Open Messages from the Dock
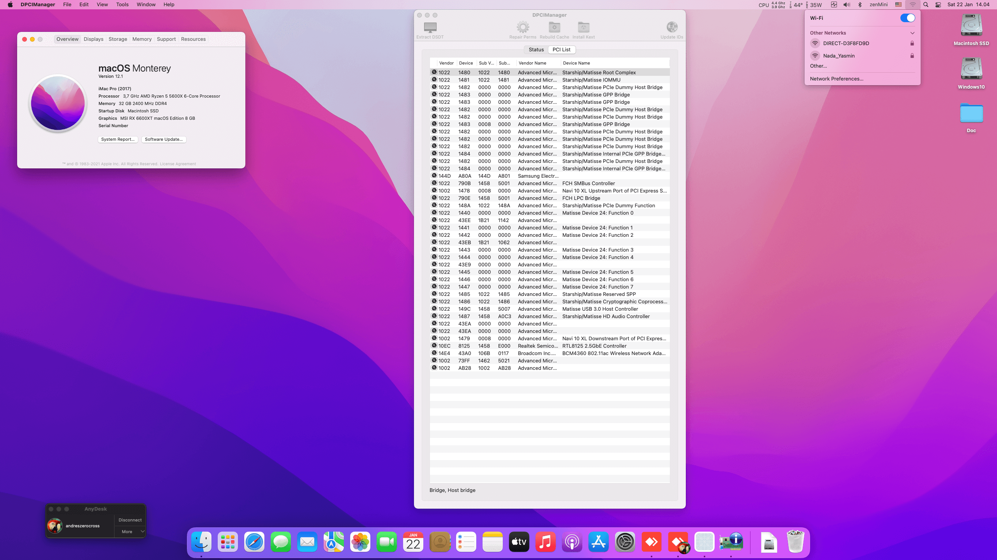Viewport: 997px width, 560px height. (281, 542)
